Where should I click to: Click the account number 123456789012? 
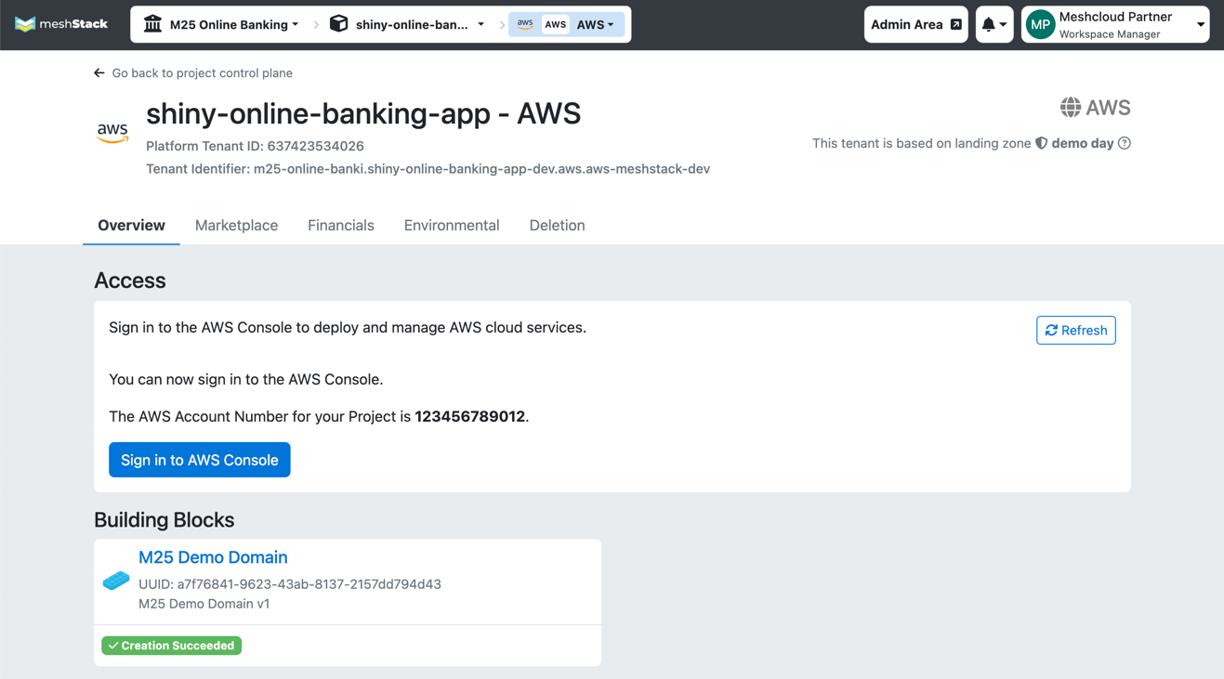(x=469, y=416)
